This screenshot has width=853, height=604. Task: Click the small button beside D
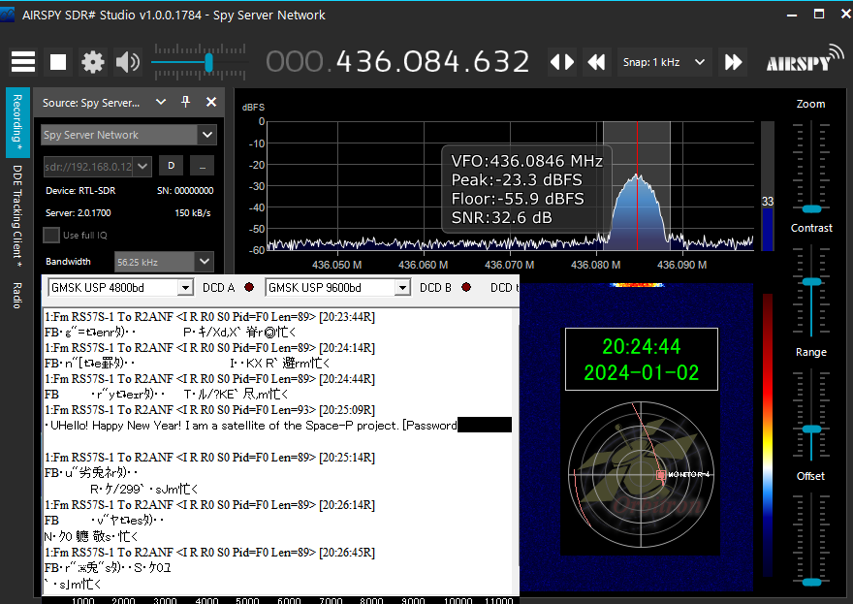point(203,166)
